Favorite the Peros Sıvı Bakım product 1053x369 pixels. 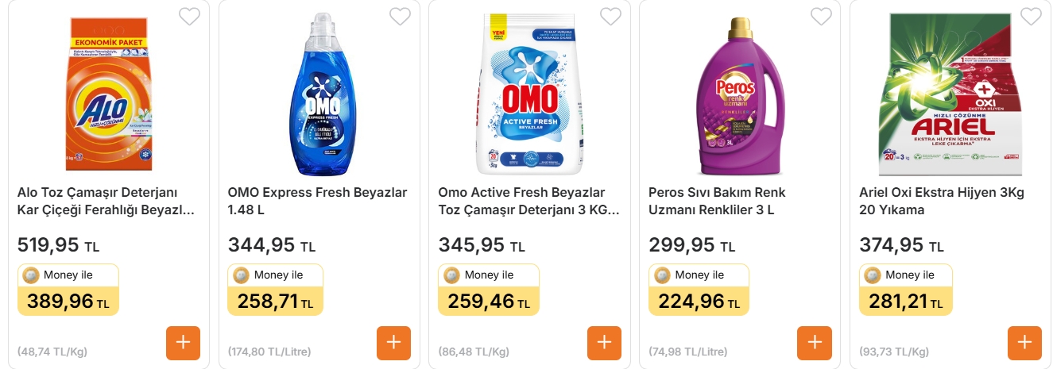[x=821, y=16]
